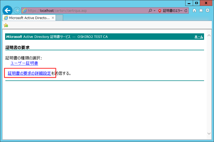Go to the browser Home page icon

point(194,10)
